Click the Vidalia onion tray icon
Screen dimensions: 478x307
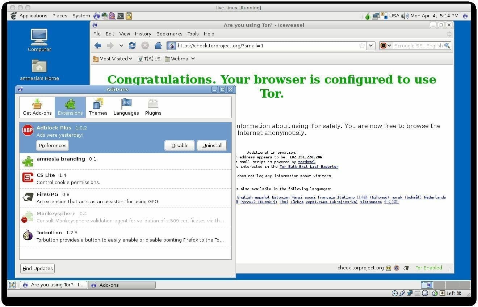(368, 16)
